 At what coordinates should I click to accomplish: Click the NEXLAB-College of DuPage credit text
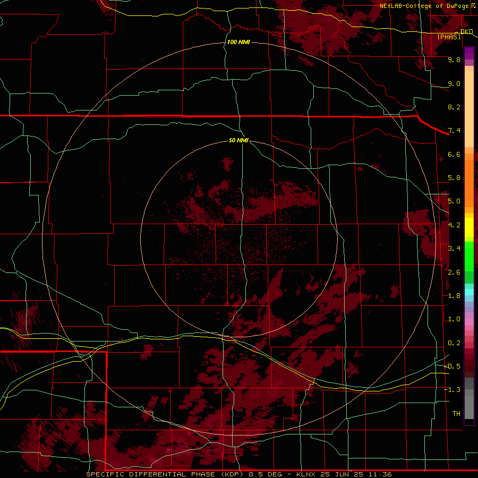(x=424, y=6)
